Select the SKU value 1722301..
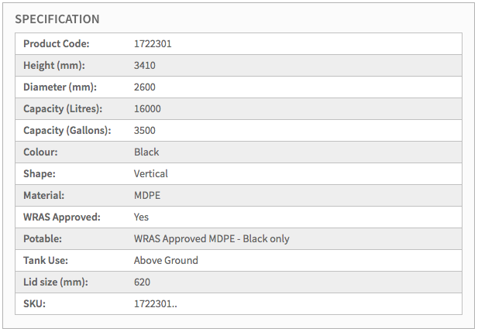 pyautogui.click(x=156, y=304)
